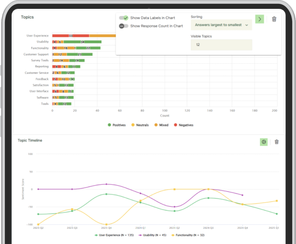
Task: Toggle Negatives legend item
Action: tap(184, 125)
